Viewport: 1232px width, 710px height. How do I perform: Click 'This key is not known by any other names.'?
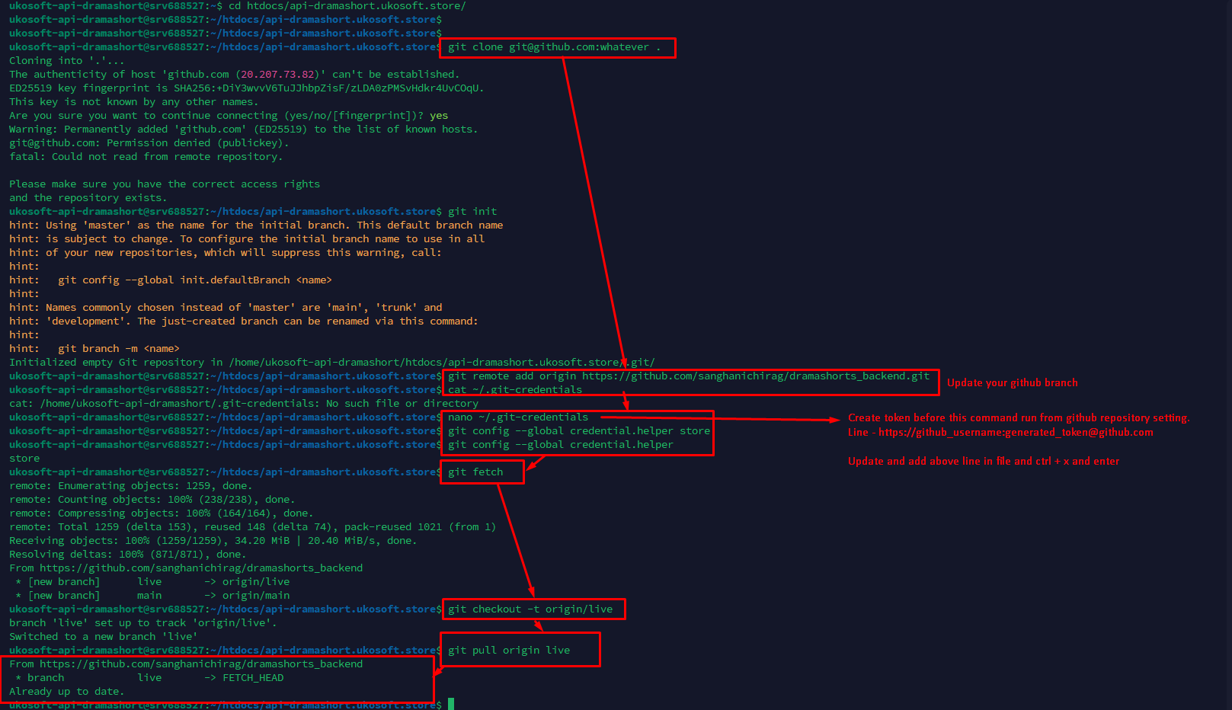(133, 102)
